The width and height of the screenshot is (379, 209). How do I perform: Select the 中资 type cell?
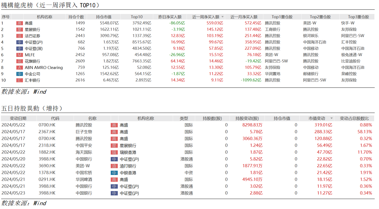tap(189, 173)
